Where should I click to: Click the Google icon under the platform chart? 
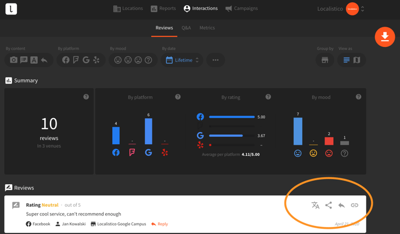(x=148, y=152)
